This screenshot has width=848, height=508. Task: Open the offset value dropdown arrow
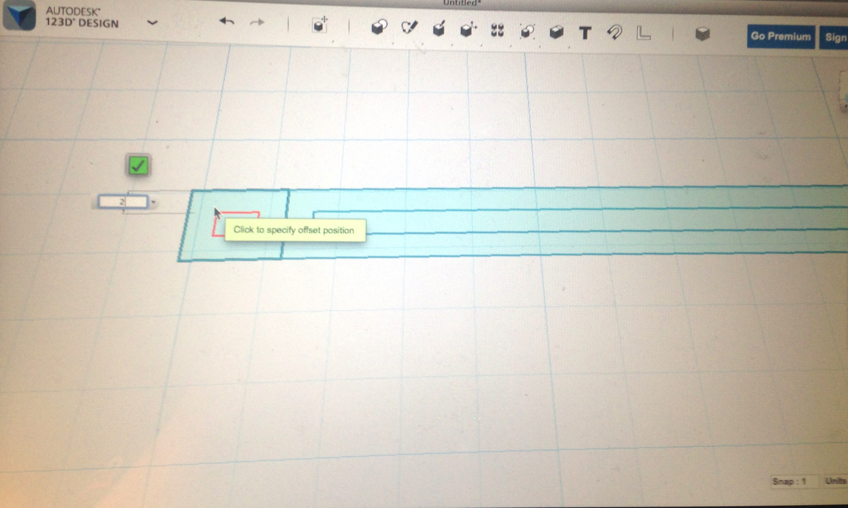coord(153,202)
